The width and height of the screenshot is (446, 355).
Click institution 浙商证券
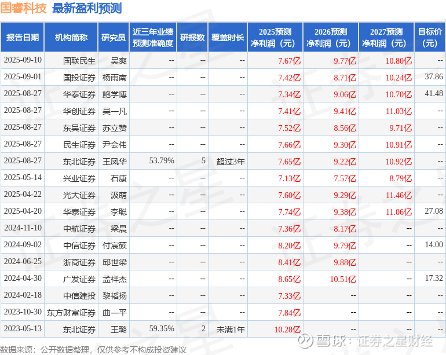(x=79, y=262)
